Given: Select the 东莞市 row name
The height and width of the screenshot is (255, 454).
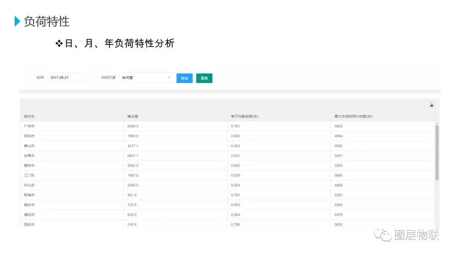Looking at the screenshot, I should pos(29,156).
